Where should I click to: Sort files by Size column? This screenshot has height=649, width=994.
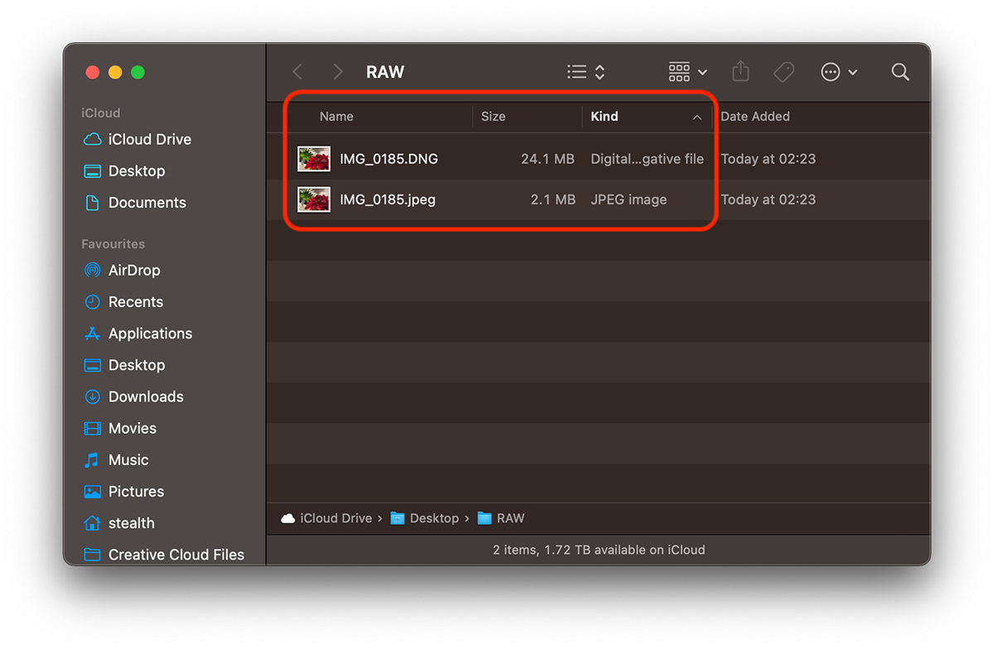coord(493,117)
